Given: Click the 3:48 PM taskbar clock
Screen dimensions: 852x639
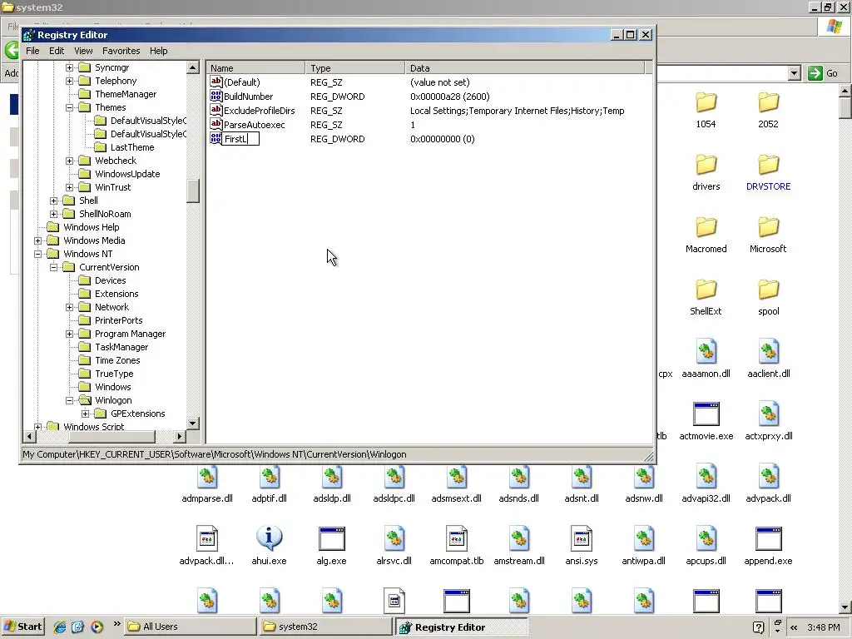Looking at the screenshot, I should tap(823, 627).
